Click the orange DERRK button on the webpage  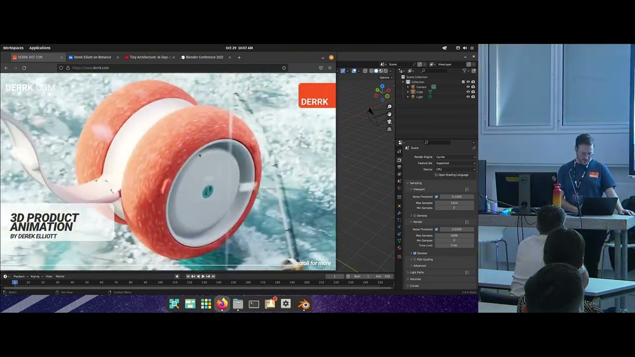[317, 95]
